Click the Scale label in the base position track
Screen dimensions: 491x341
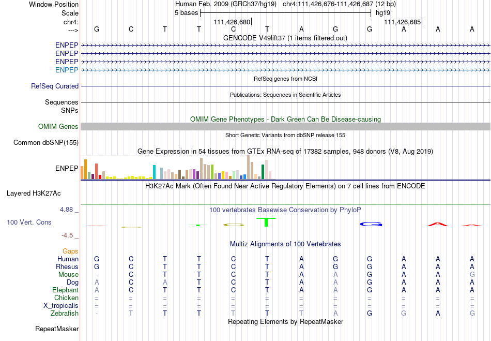tap(70, 13)
